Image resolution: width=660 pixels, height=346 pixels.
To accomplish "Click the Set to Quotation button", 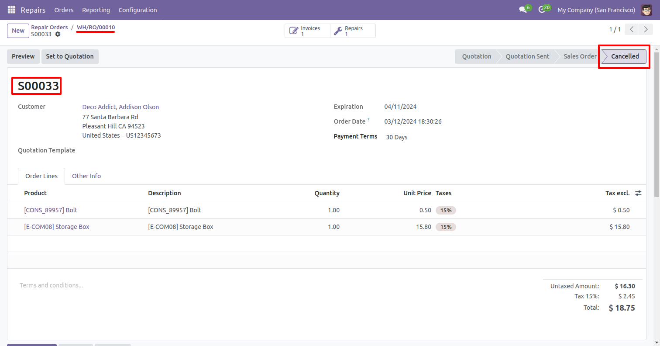I will pos(70,56).
